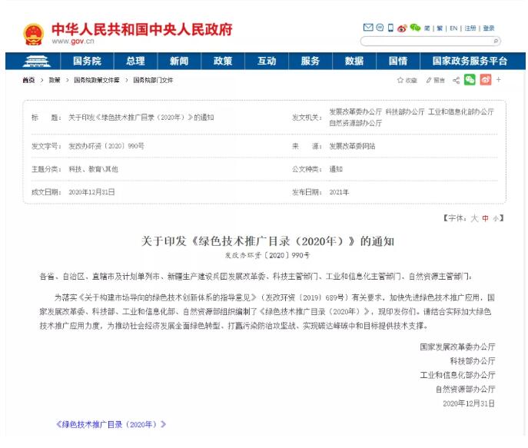
Task: Click the 国家发展改革委办公厅 signature line
Action: point(457,347)
